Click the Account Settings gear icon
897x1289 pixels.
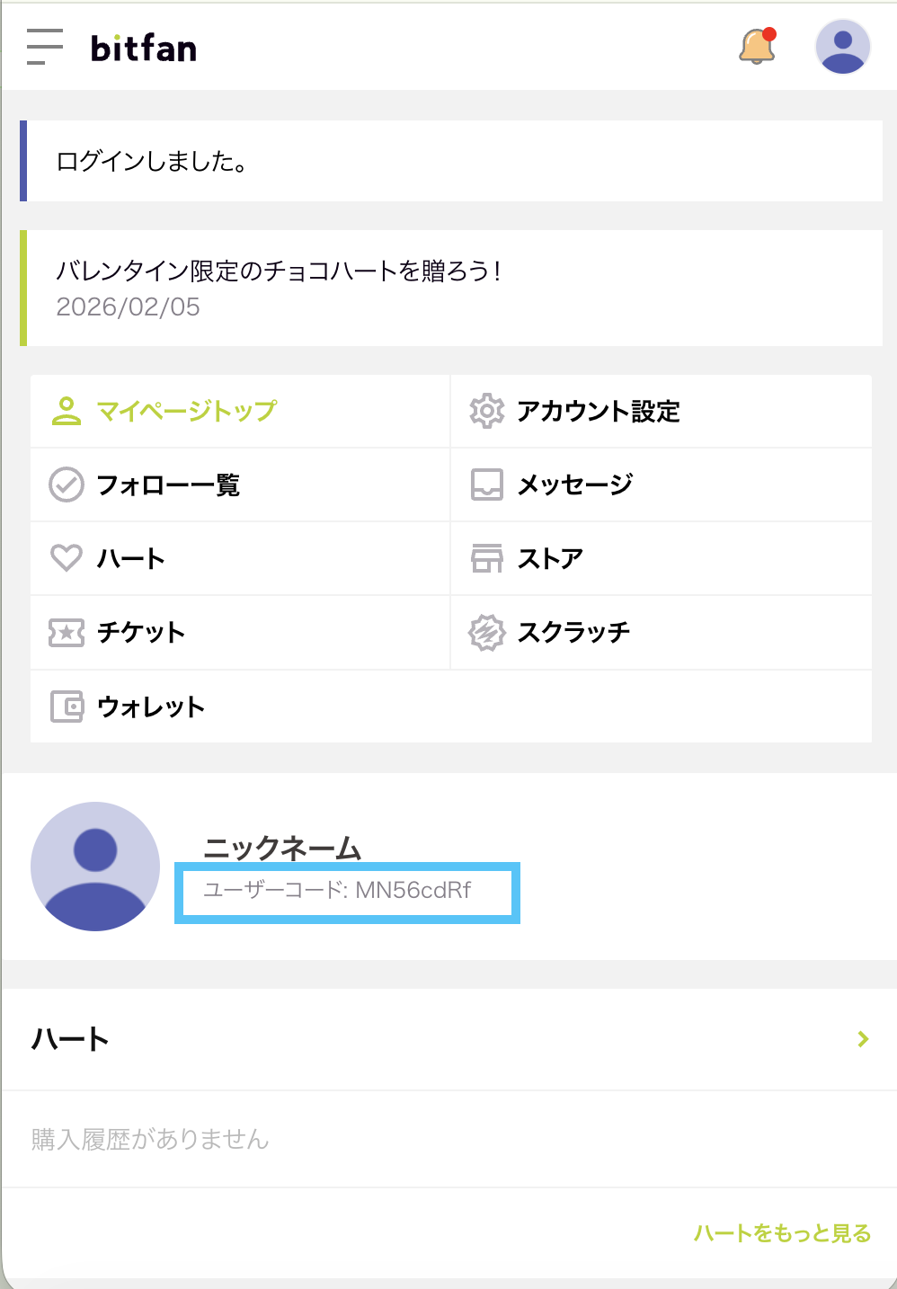pyautogui.click(x=486, y=411)
